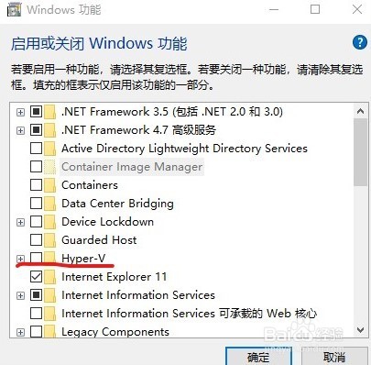Expand .NET Framework 4.7 高级服务 node
Viewport: 371px width, 365px height.
click(x=20, y=130)
